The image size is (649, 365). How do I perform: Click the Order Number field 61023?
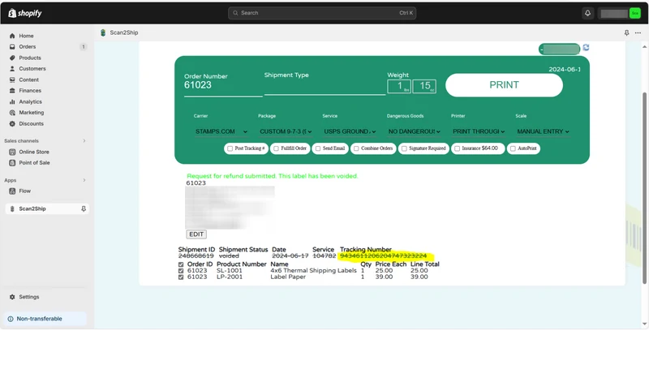point(223,85)
